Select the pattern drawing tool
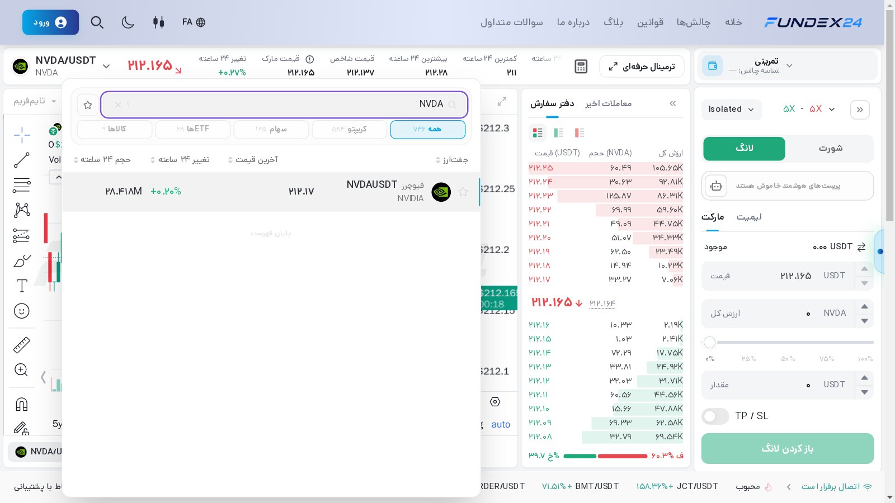The height and width of the screenshot is (503, 895). click(22, 210)
